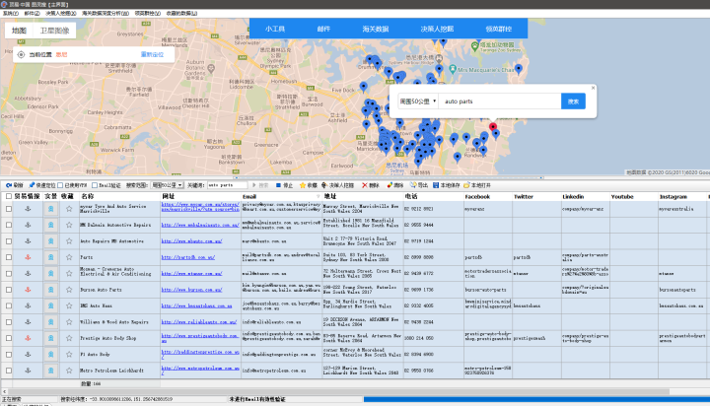710x406 pixels.
Task: Click the 重新定位 relocate link
Action: [x=152, y=55]
